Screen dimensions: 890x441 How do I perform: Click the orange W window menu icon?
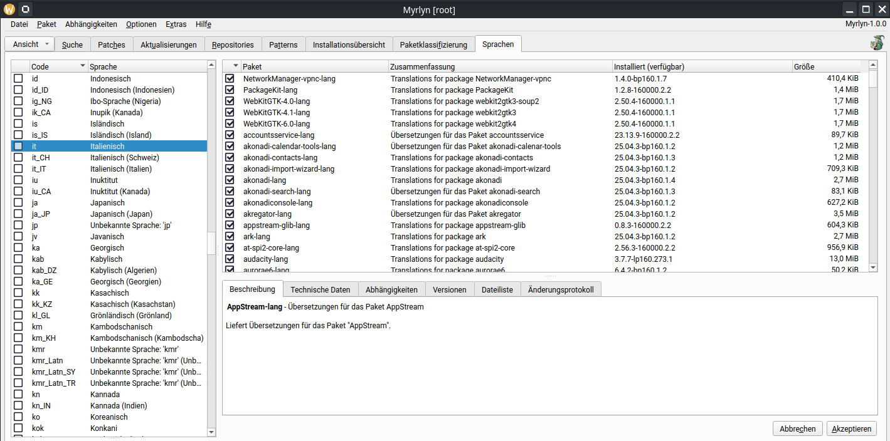pyautogui.click(x=9, y=9)
